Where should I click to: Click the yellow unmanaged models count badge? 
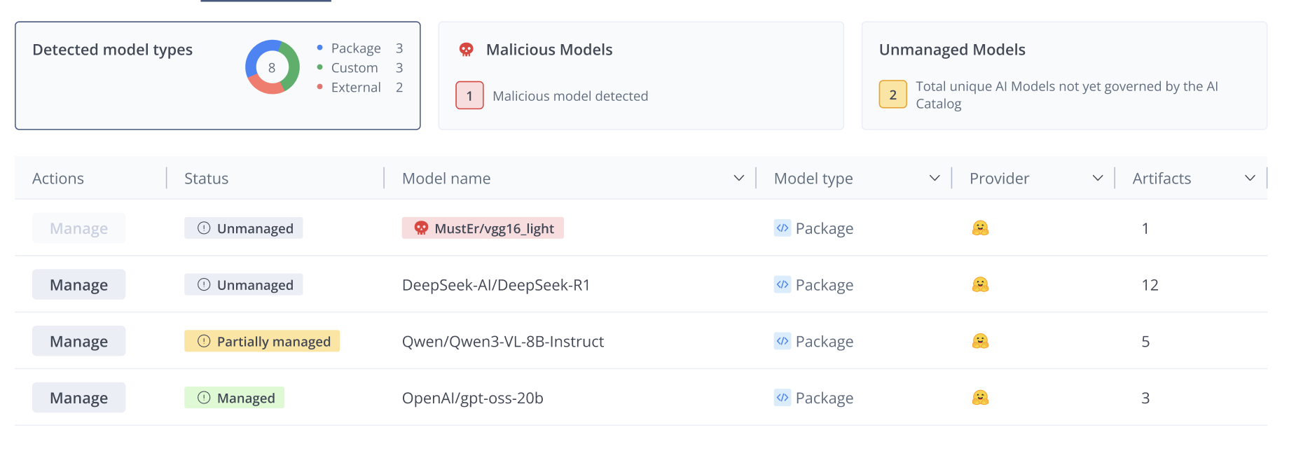point(892,95)
